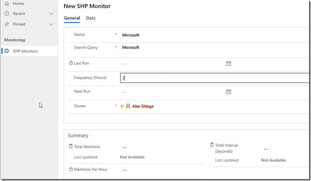Image resolution: width=311 pixels, height=181 pixels.
Task: Click the Home icon in sidebar
Action: coord(7,3)
